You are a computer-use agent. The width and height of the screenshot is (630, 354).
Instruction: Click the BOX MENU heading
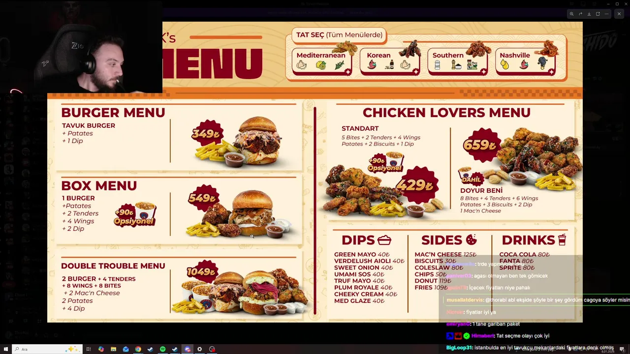(x=99, y=186)
